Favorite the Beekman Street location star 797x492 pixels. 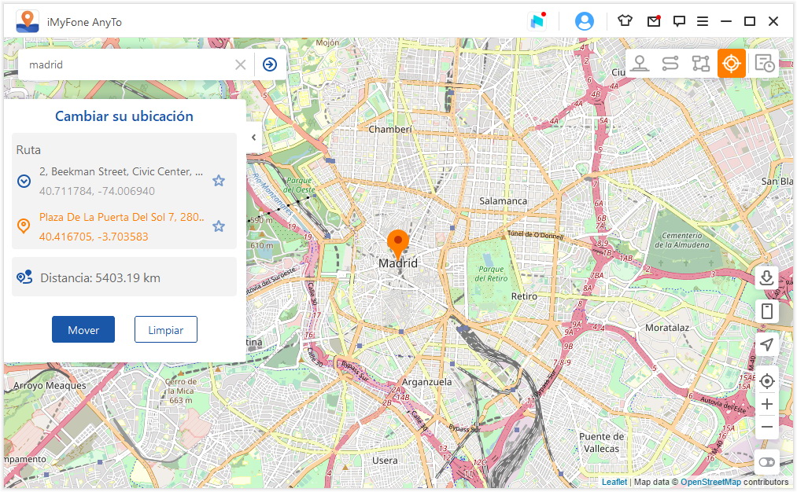tap(219, 181)
